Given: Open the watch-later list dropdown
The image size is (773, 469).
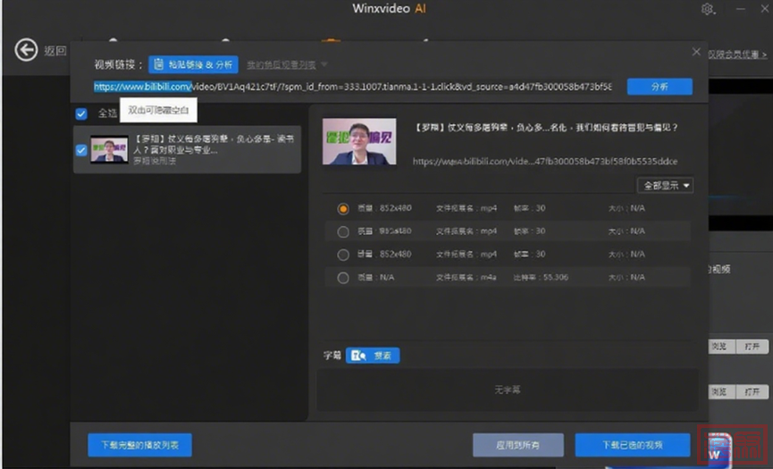Looking at the screenshot, I should 287,64.
